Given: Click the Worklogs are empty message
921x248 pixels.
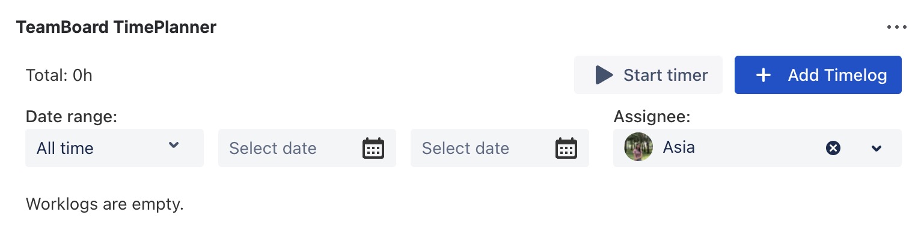Looking at the screenshot, I should coord(105,205).
